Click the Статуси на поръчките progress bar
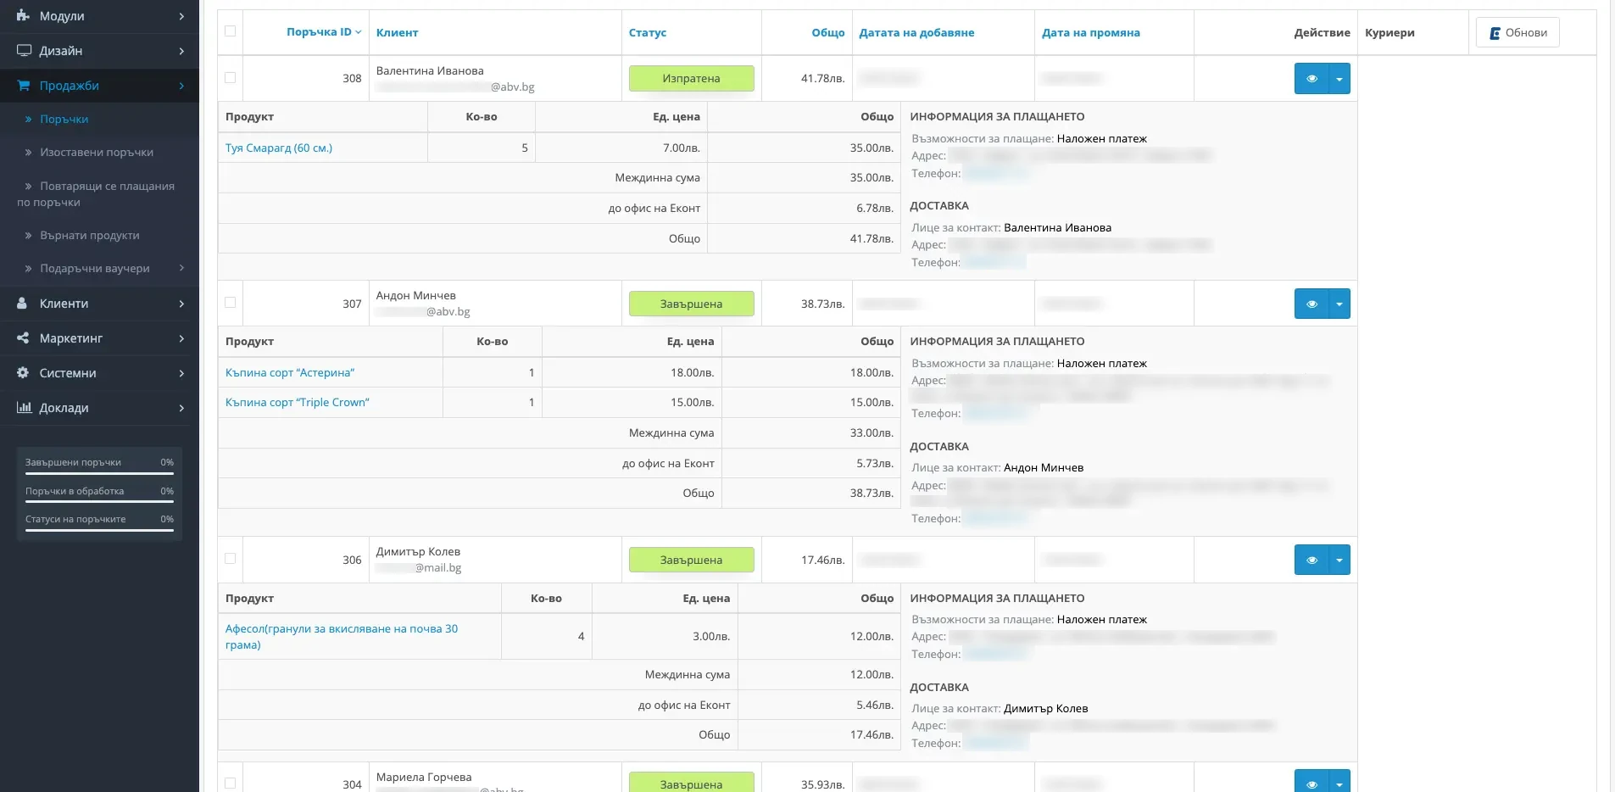The height and width of the screenshot is (792, 1615). [x=99, y=530]
